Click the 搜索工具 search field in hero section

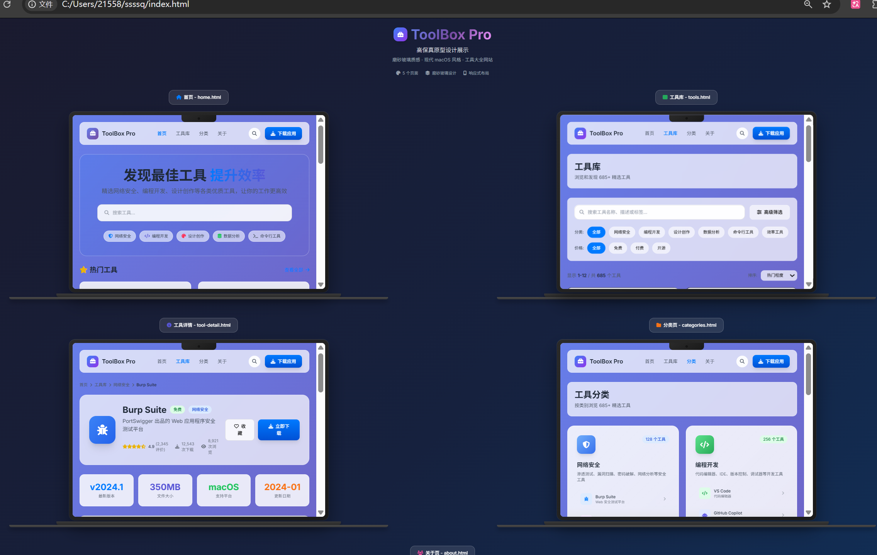click(195, 213)
